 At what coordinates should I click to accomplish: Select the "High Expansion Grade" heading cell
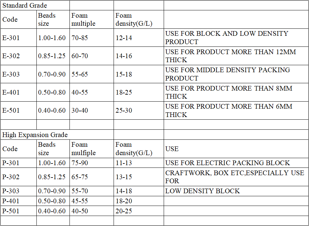click(35, 135)
